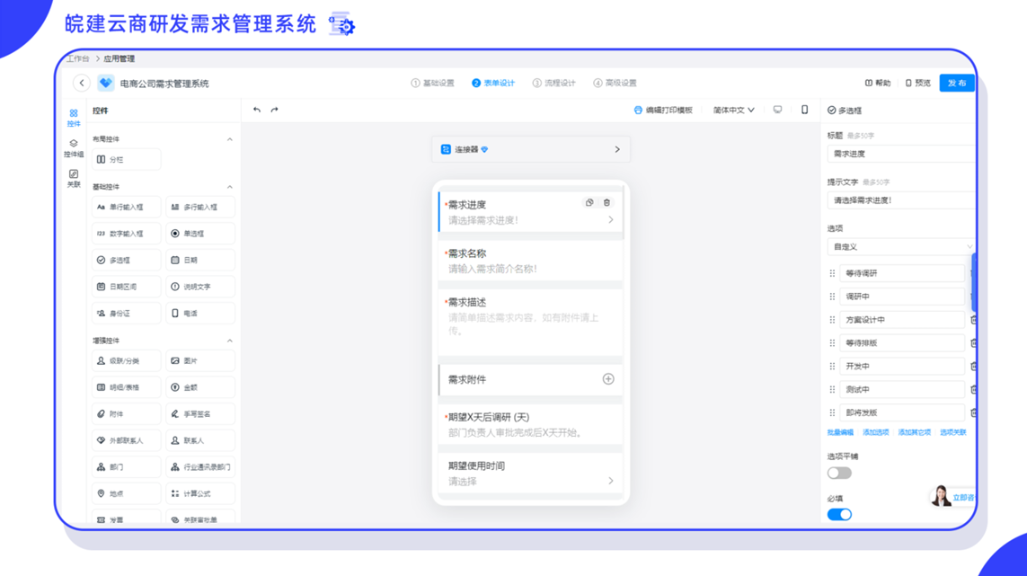
Task: Select the 单行输入框 control in the left panel
Action: (125, 206)
